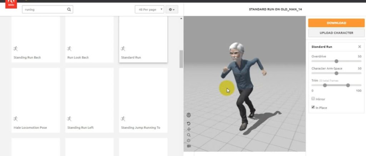Toggle skeleton view with skull icon
The width and height of the screenshot is (366, 156).
point(189,115)
